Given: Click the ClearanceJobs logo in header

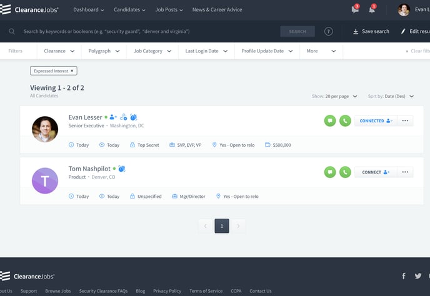Looking at the screenshot, I should 29,9.
